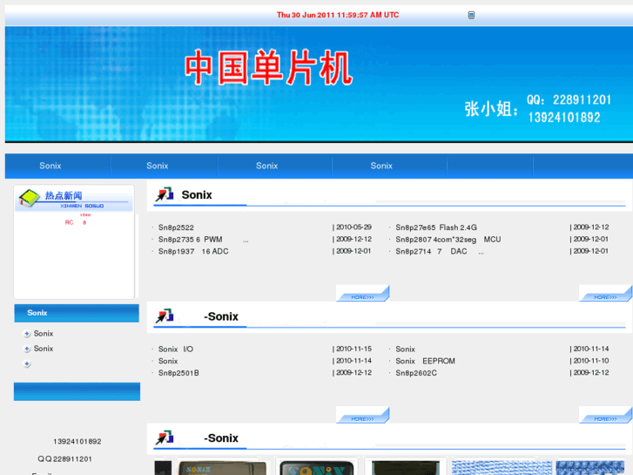The height and width of the screenshot is (475, 633).
Task: Open the Sonix EEPROM article link
Action: (425, 361)
